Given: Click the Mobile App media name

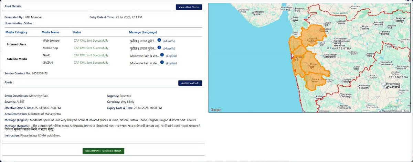Looking at the screenshot, I should click(x=50, y=48).
